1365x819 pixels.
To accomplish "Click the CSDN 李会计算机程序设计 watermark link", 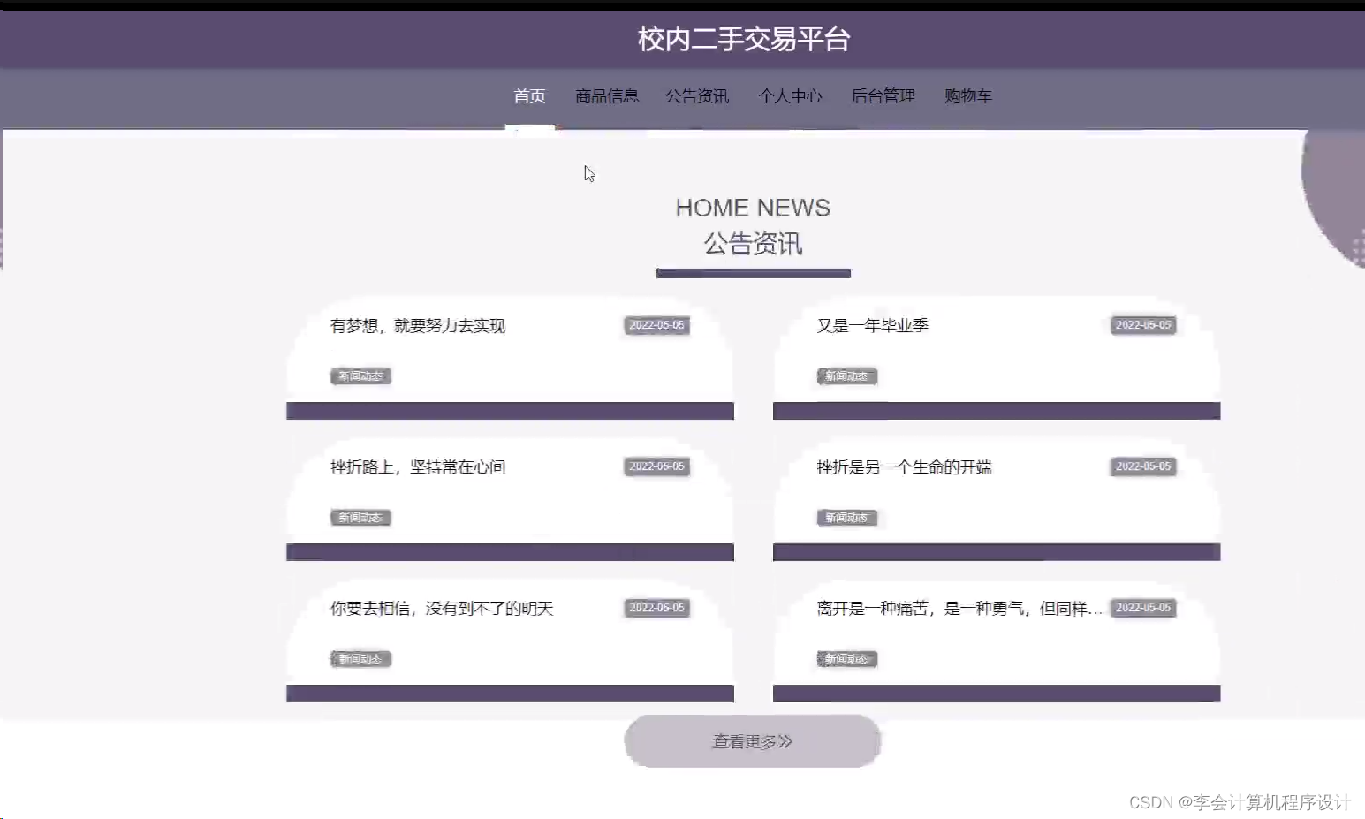I will (1240, 802).
